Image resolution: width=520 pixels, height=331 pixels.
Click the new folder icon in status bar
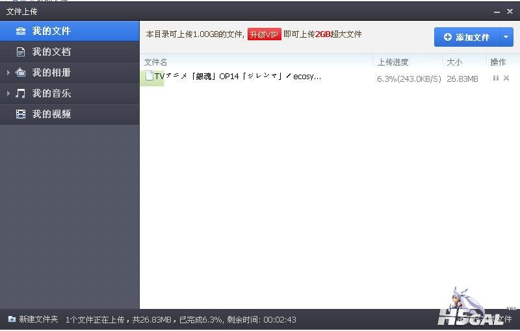coord(12,319)
